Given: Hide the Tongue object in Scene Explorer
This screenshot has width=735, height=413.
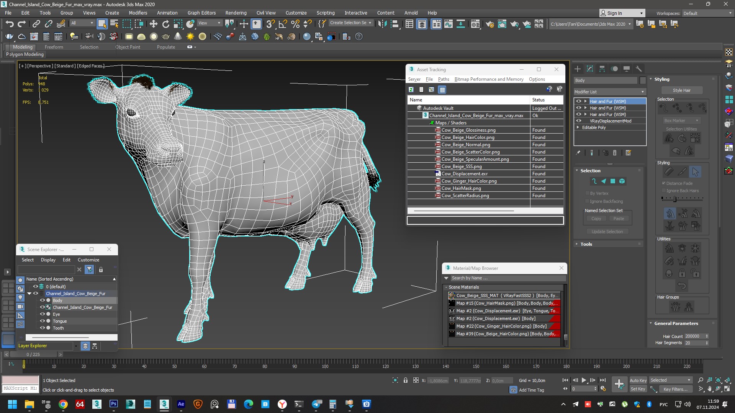Looking at the screenshot, I should [43, 321].
